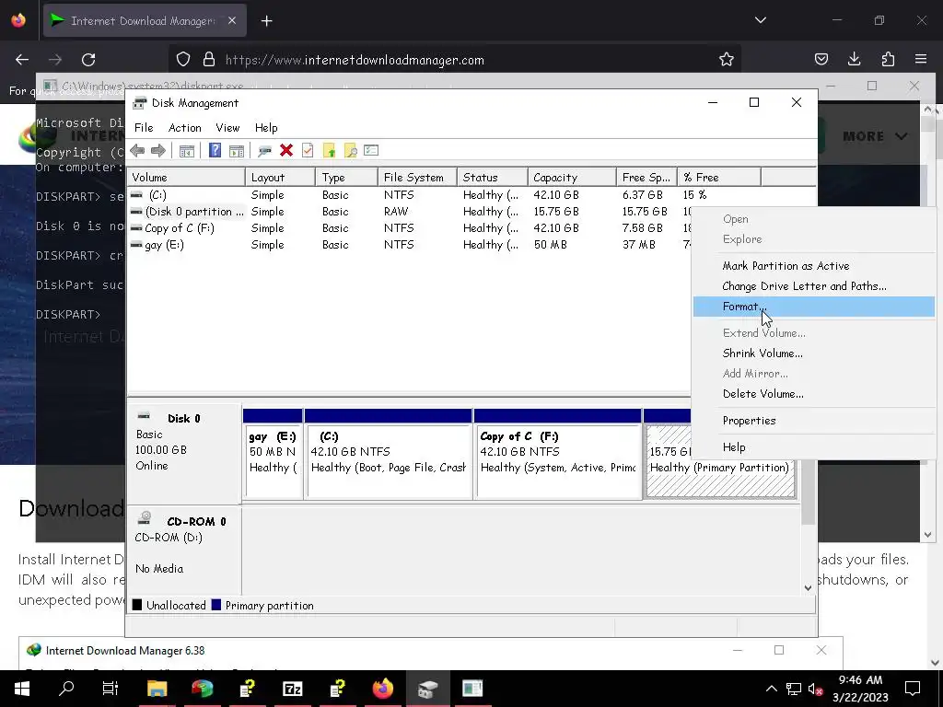
Task: Click the red X delete toolbar icon
Action: (x=286, y=150)
